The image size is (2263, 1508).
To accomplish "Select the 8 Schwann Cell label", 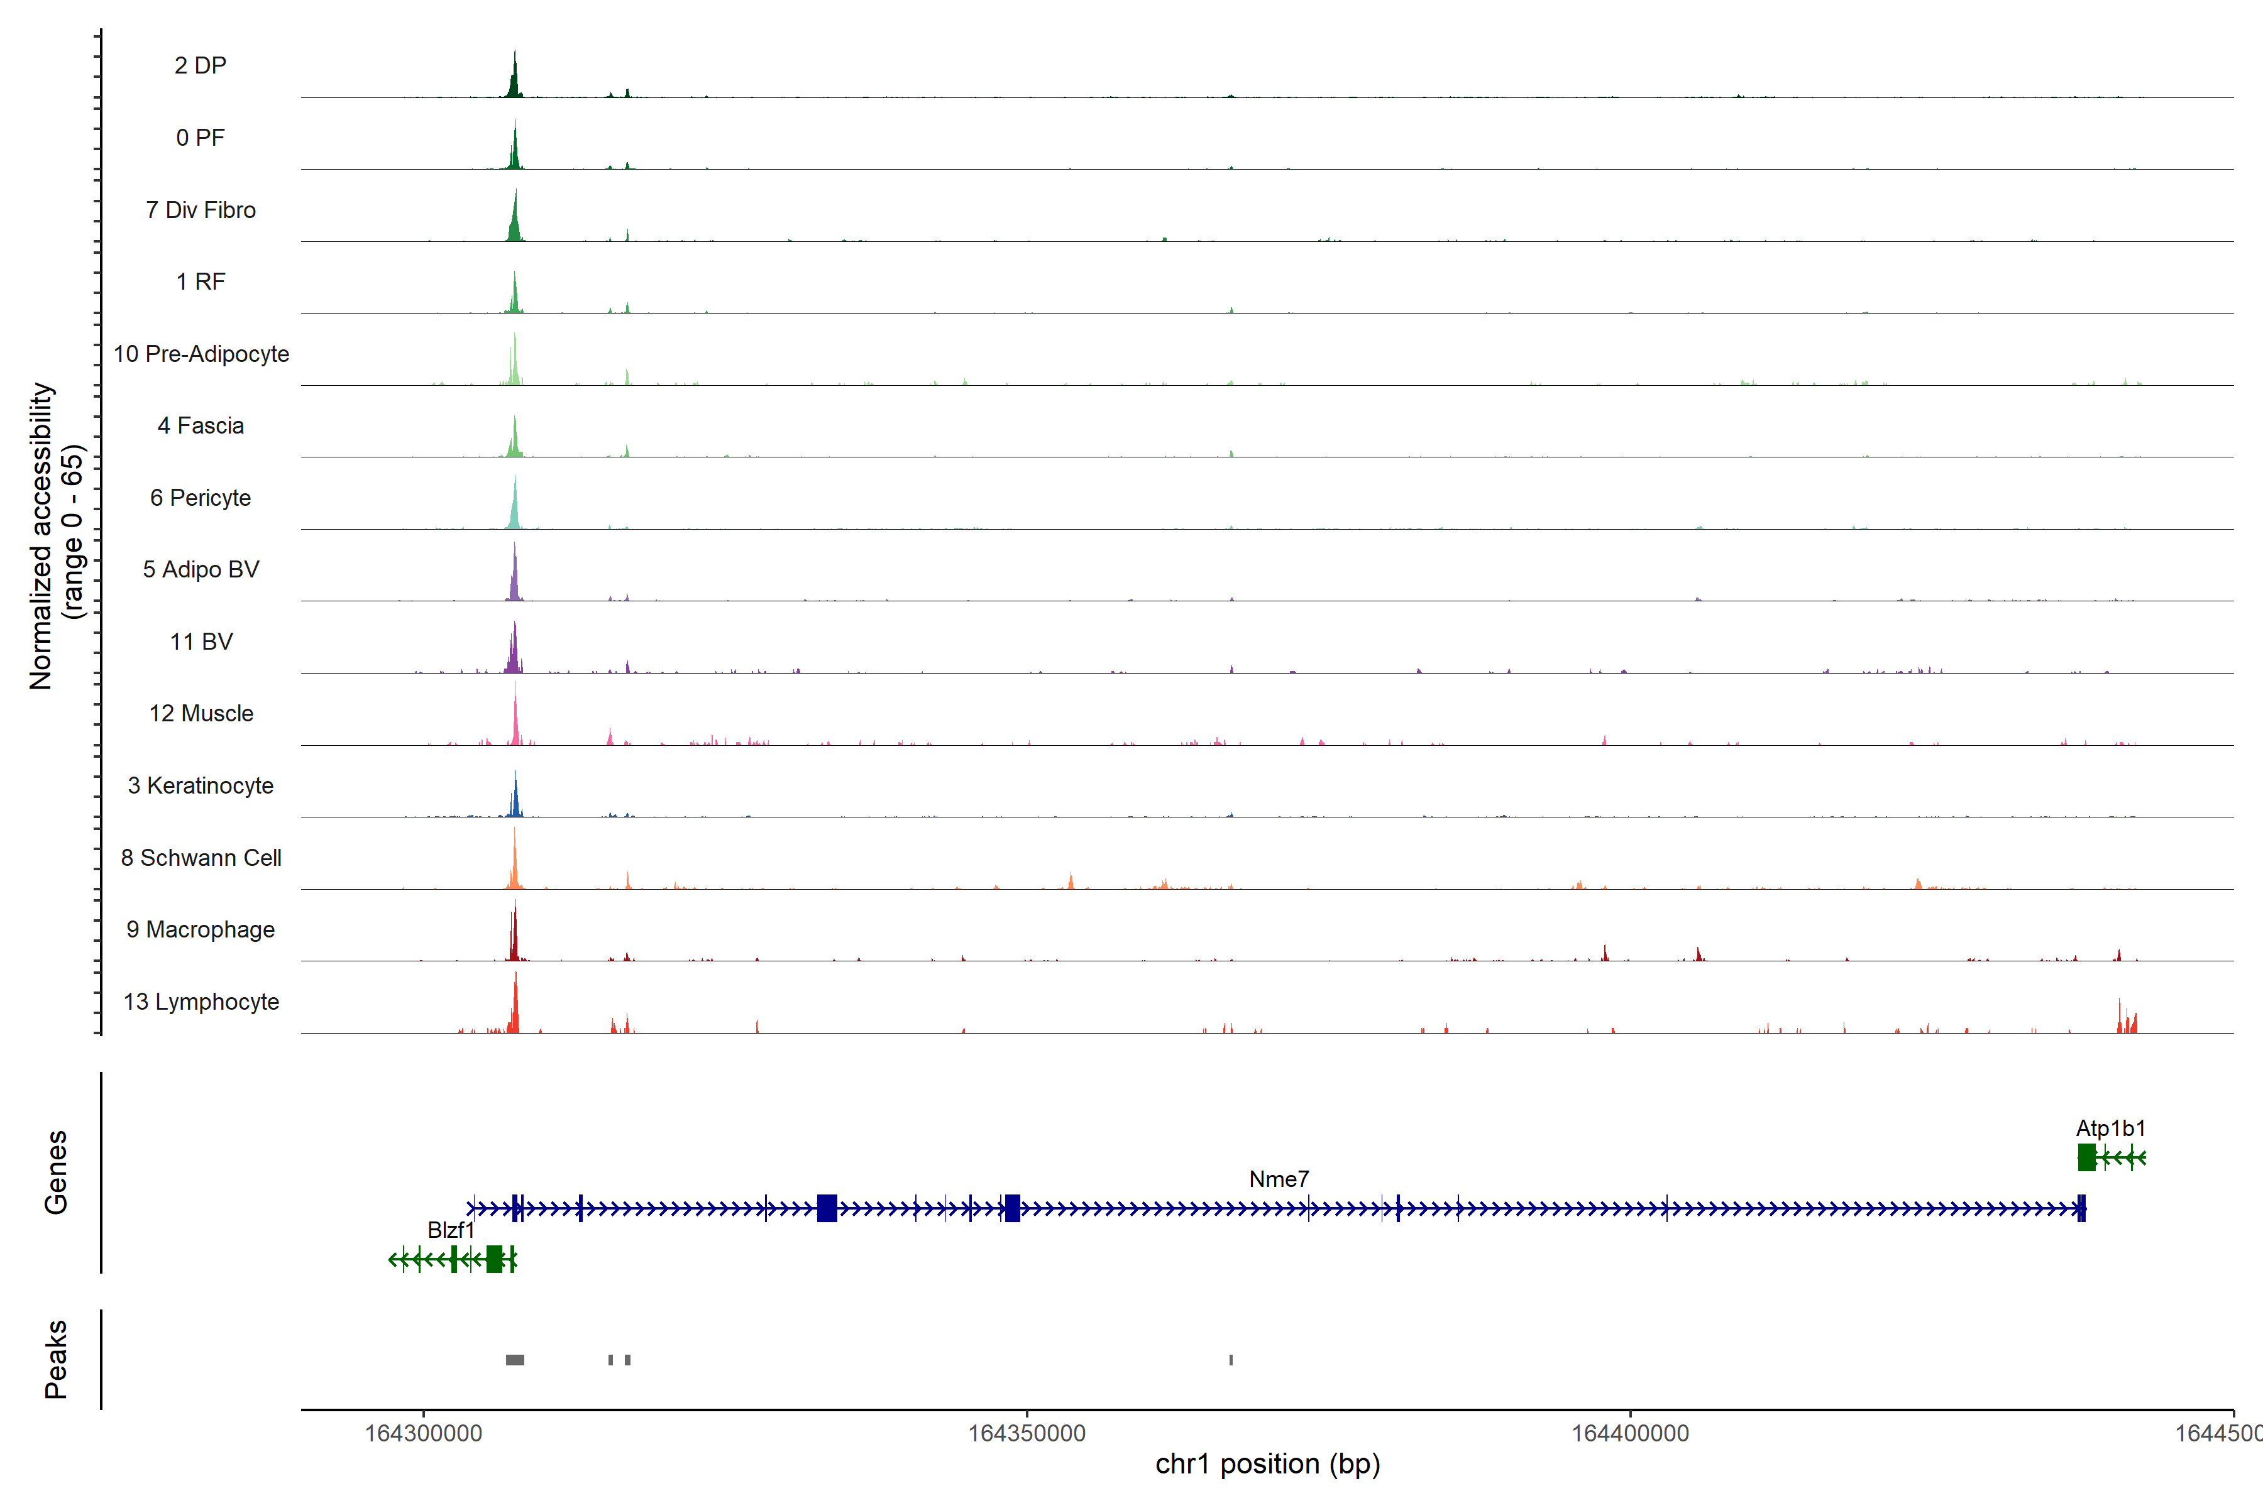I will point(201,858).
